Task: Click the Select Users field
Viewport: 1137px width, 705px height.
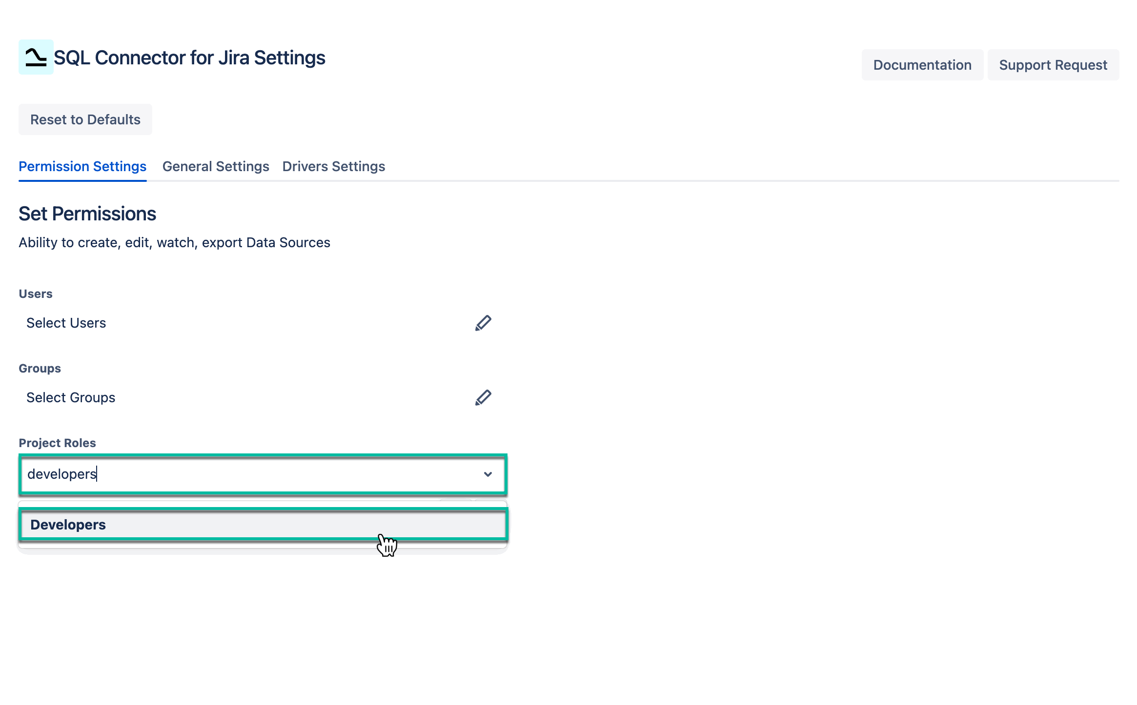Action: click(66, 322)
